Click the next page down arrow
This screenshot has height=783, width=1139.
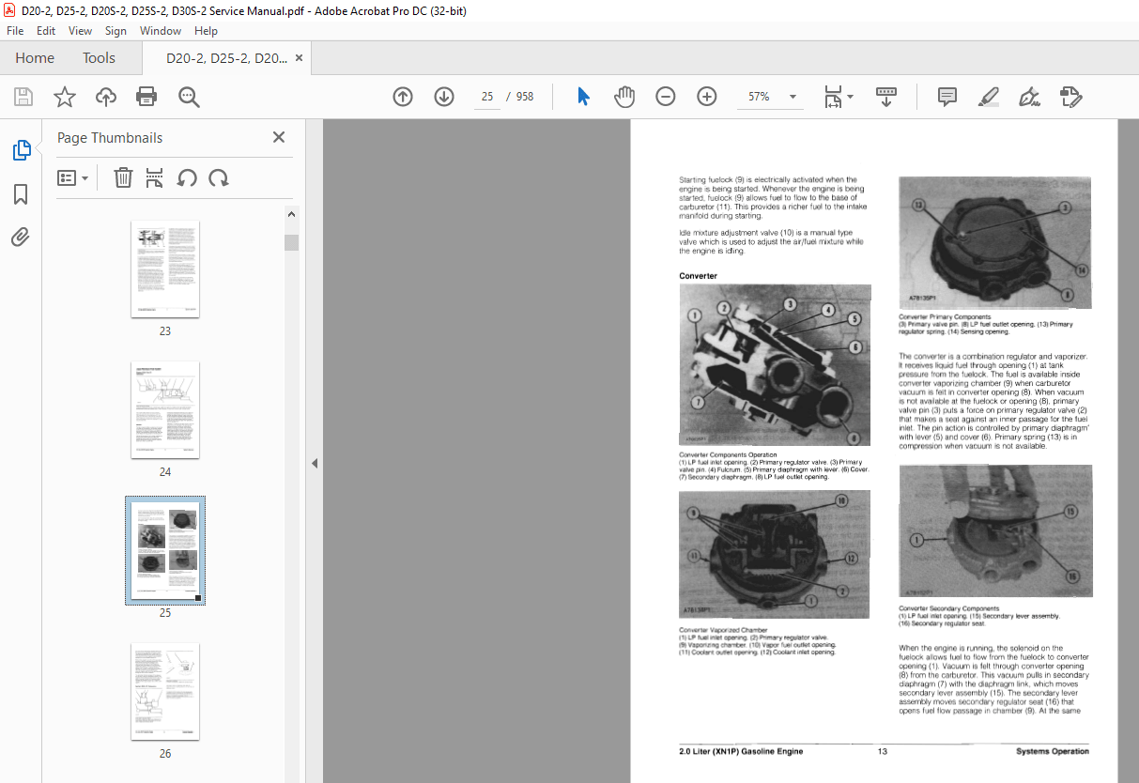click(x=443, y=97)
